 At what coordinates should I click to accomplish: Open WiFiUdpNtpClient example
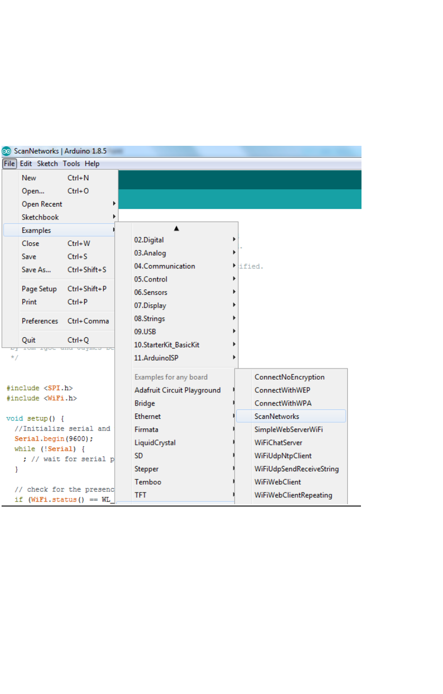[x=291, y=456]
